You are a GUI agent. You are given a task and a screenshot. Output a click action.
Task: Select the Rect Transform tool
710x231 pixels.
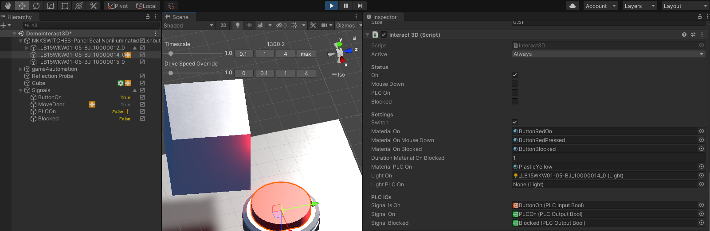tap(65, 6)
